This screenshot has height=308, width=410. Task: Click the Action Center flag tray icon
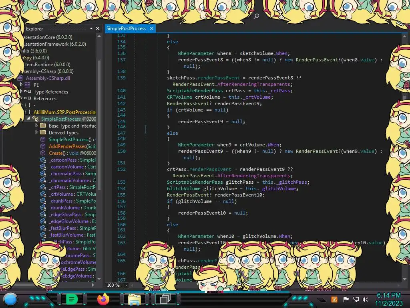[346, 299]
